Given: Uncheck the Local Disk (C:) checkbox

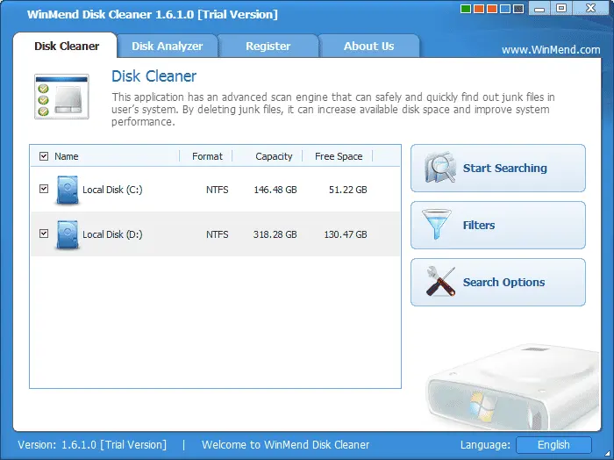Looking at the screenshot, I should point(44,189).
